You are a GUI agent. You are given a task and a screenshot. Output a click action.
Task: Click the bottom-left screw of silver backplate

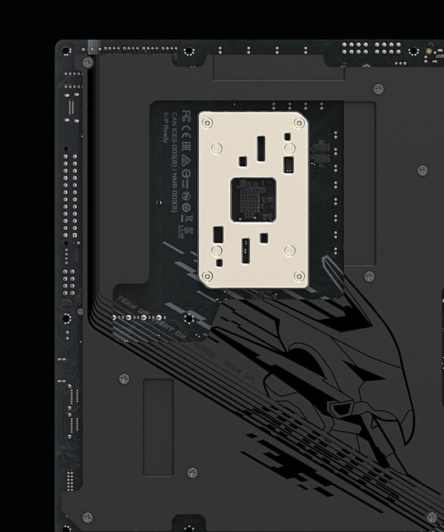pos(207,276)
